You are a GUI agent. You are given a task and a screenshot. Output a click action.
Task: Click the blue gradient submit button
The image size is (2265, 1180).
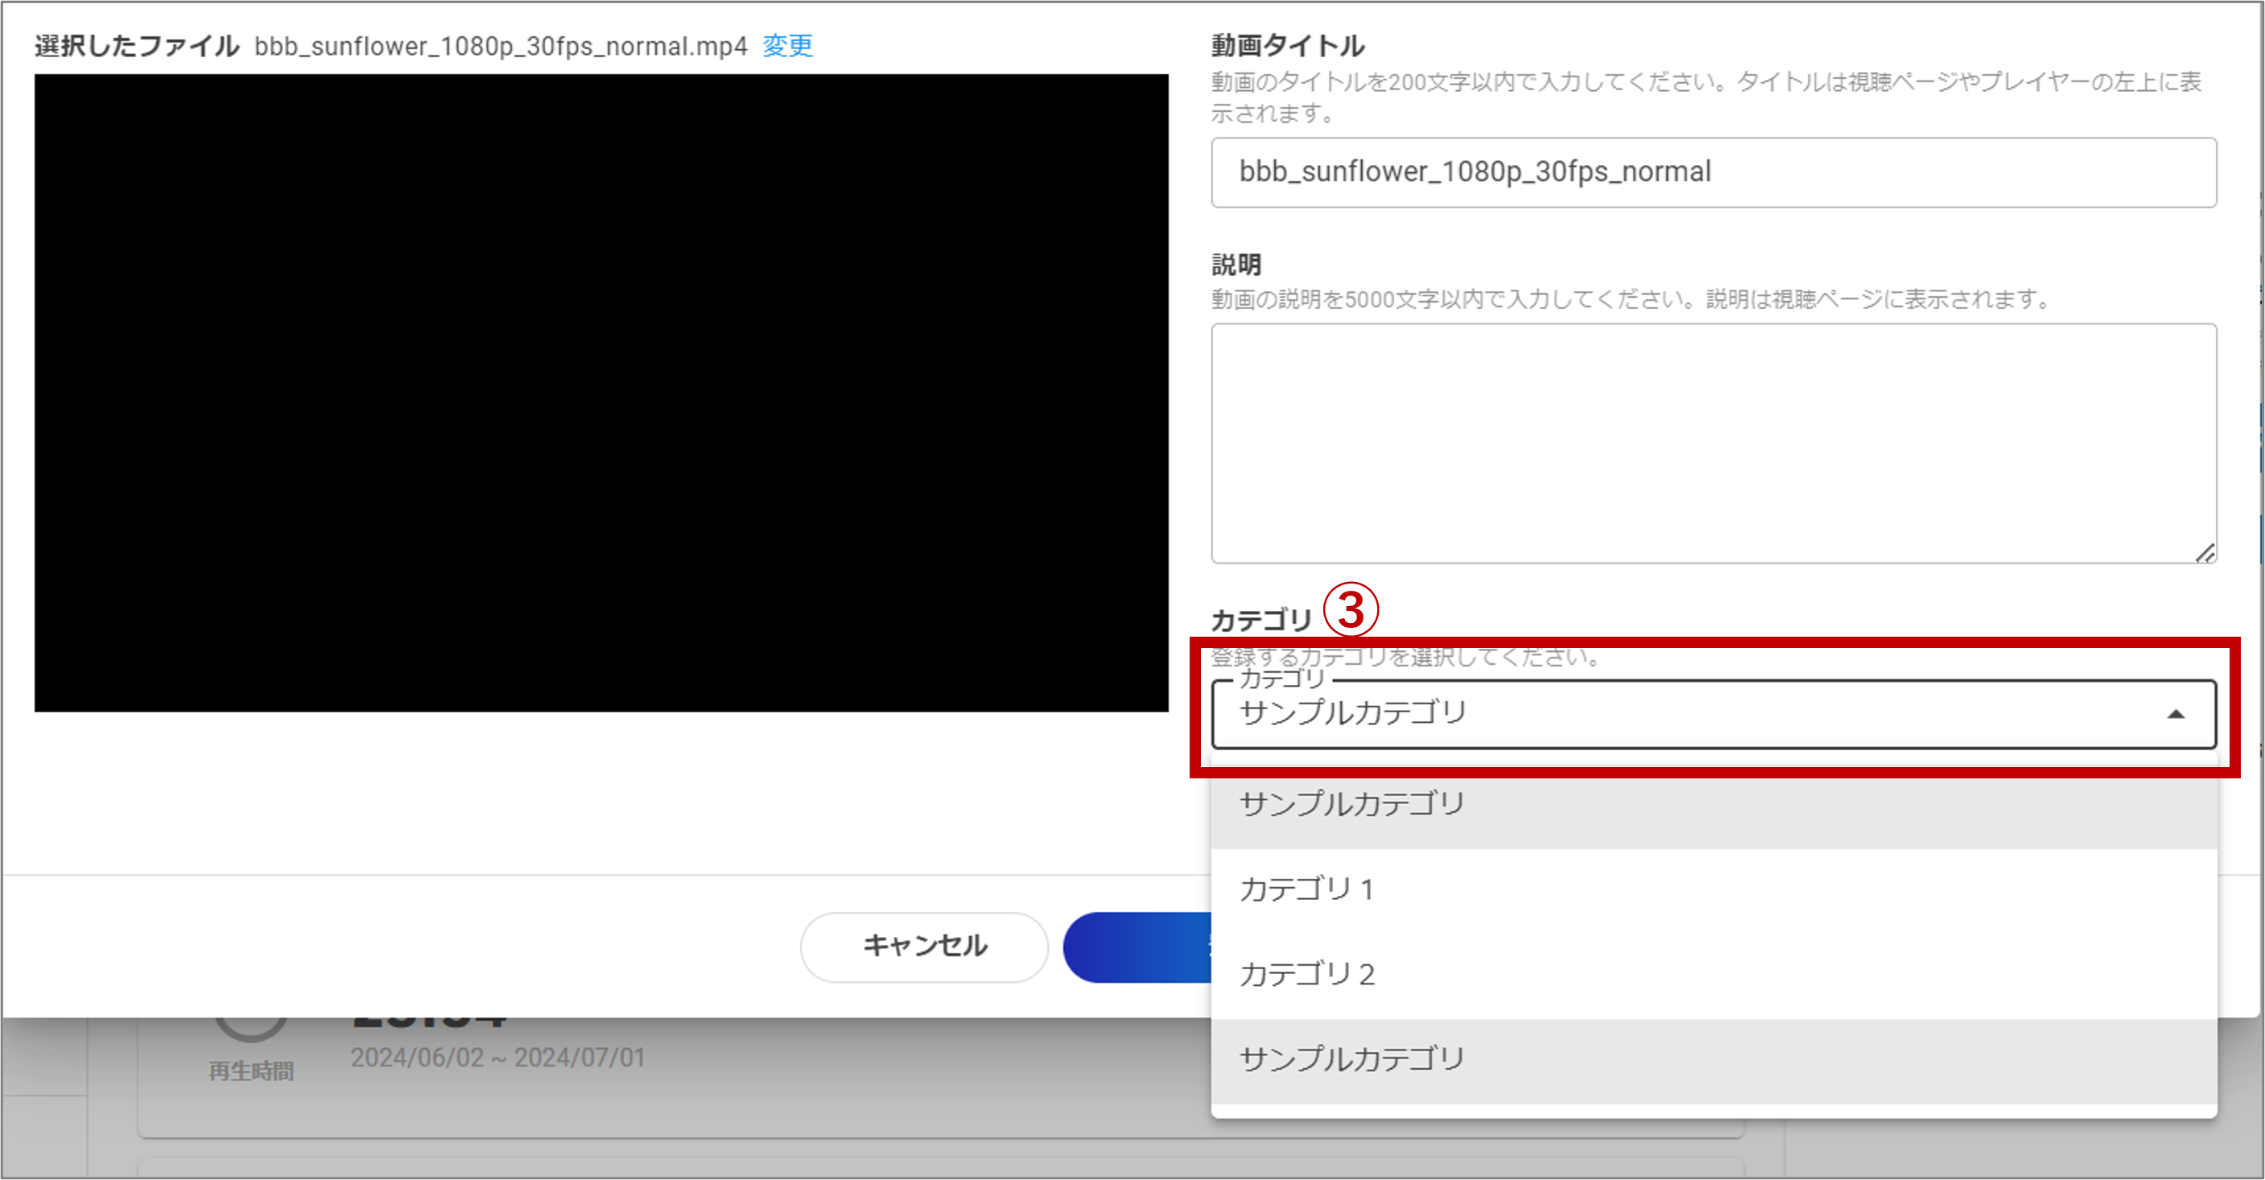1138,947
